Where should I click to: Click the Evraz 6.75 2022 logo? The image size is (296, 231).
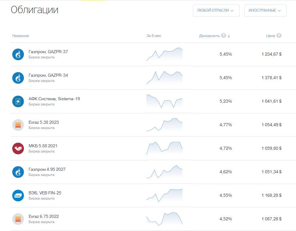coord(18,219)
